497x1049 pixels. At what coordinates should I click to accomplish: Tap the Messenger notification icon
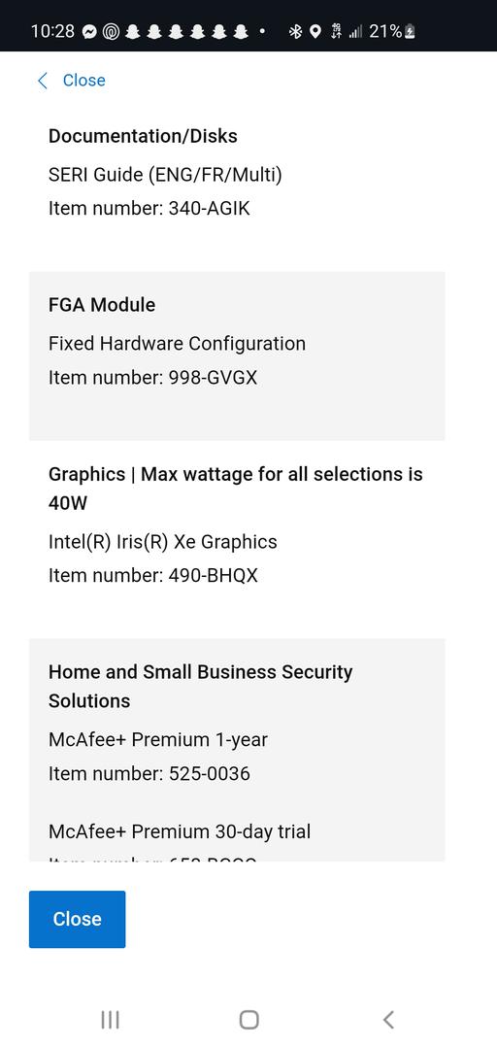(89, 31)
